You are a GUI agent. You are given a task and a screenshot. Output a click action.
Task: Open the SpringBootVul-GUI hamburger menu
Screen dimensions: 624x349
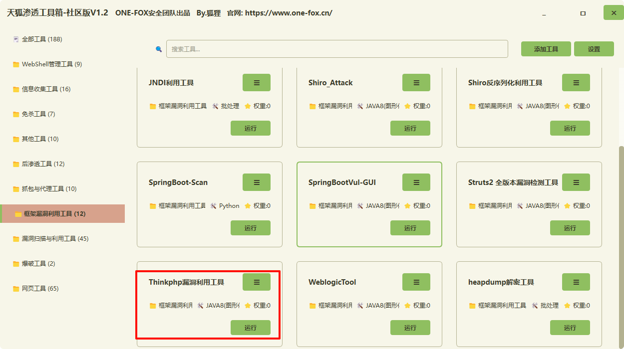click(x=416, y=182)
